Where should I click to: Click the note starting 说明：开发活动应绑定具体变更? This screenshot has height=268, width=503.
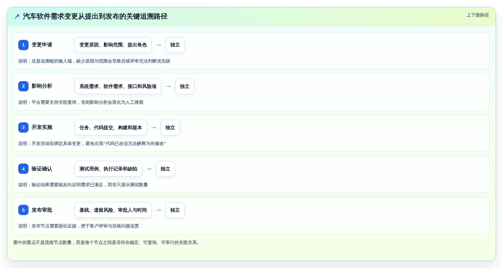(x=92, y=144)
